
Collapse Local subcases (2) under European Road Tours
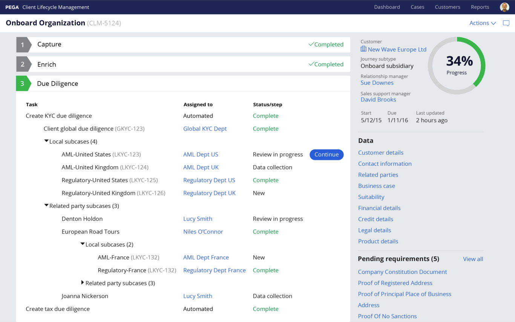coord(83,244)
